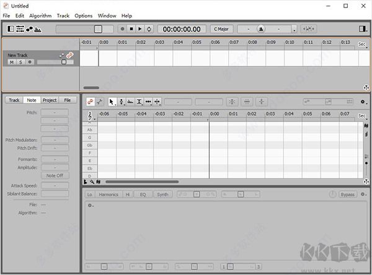Open the File menu
Image resolution: width=372 pixels, height=275 pixels.
6,15
